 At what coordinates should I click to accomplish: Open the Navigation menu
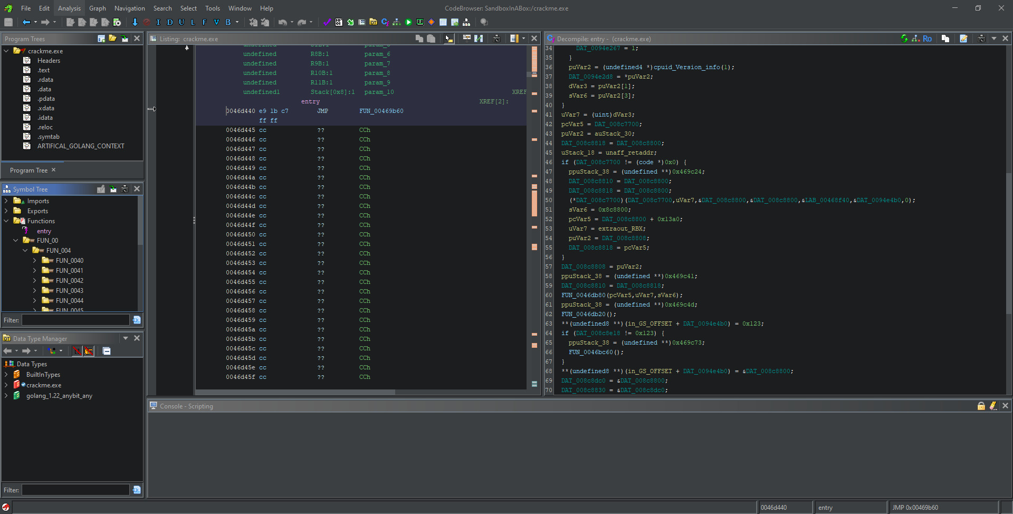tap(130, 8)
